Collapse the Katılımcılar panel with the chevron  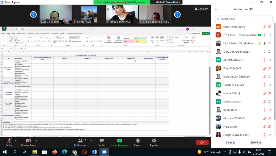[216, 9]
